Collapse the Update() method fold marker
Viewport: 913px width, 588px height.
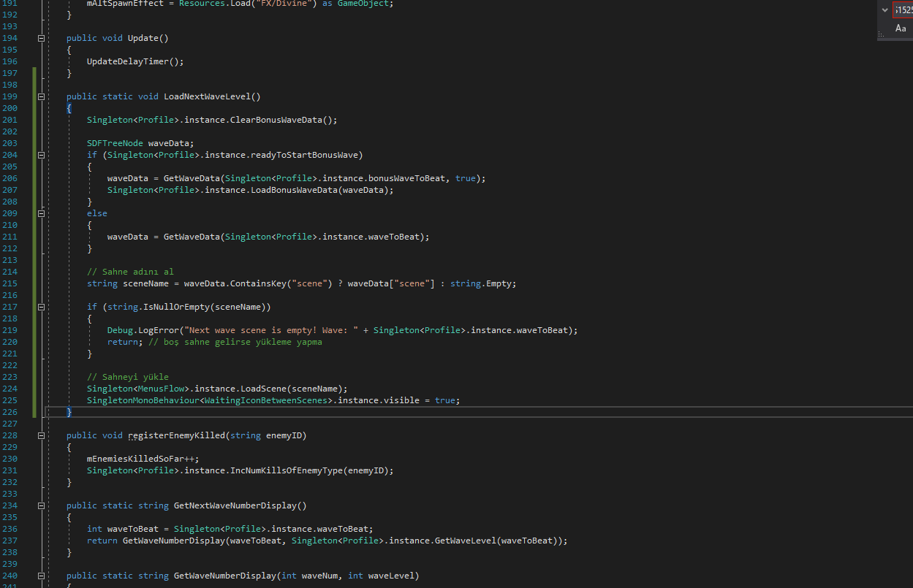41,38
